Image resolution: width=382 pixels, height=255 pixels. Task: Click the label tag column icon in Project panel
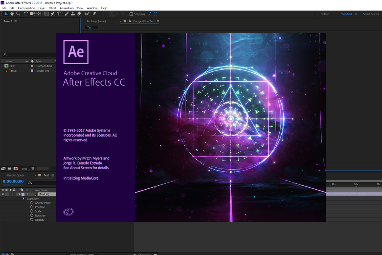32,61
